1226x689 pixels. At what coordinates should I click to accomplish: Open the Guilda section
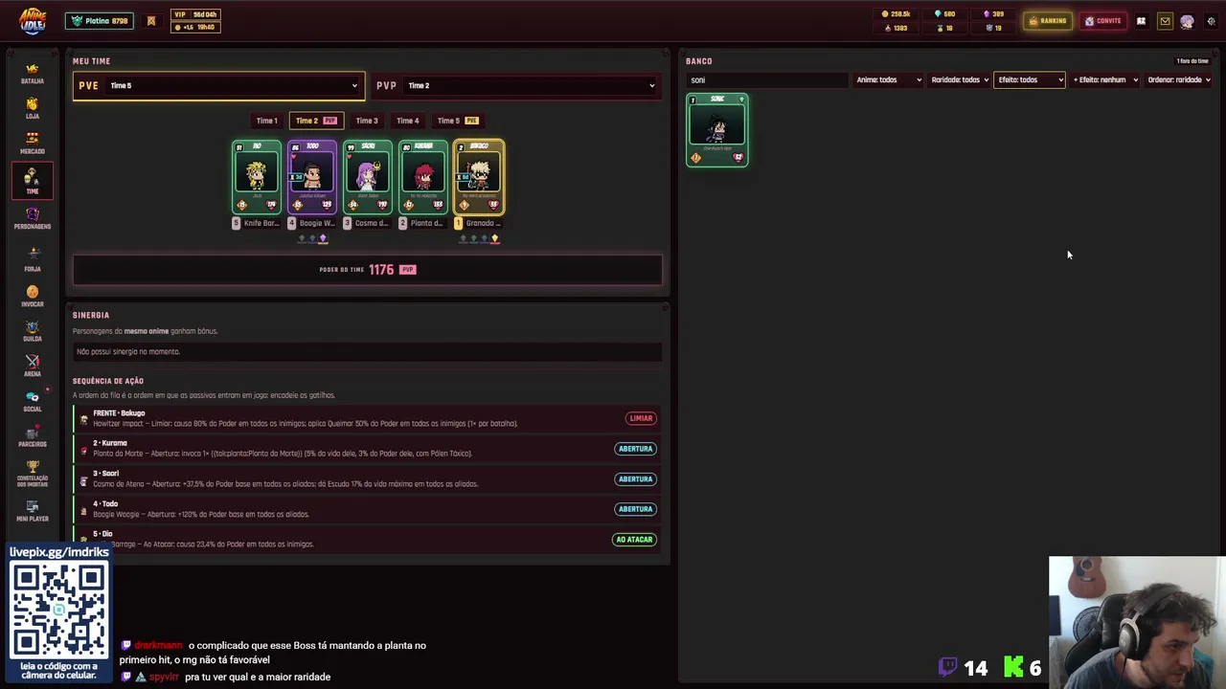33,331
